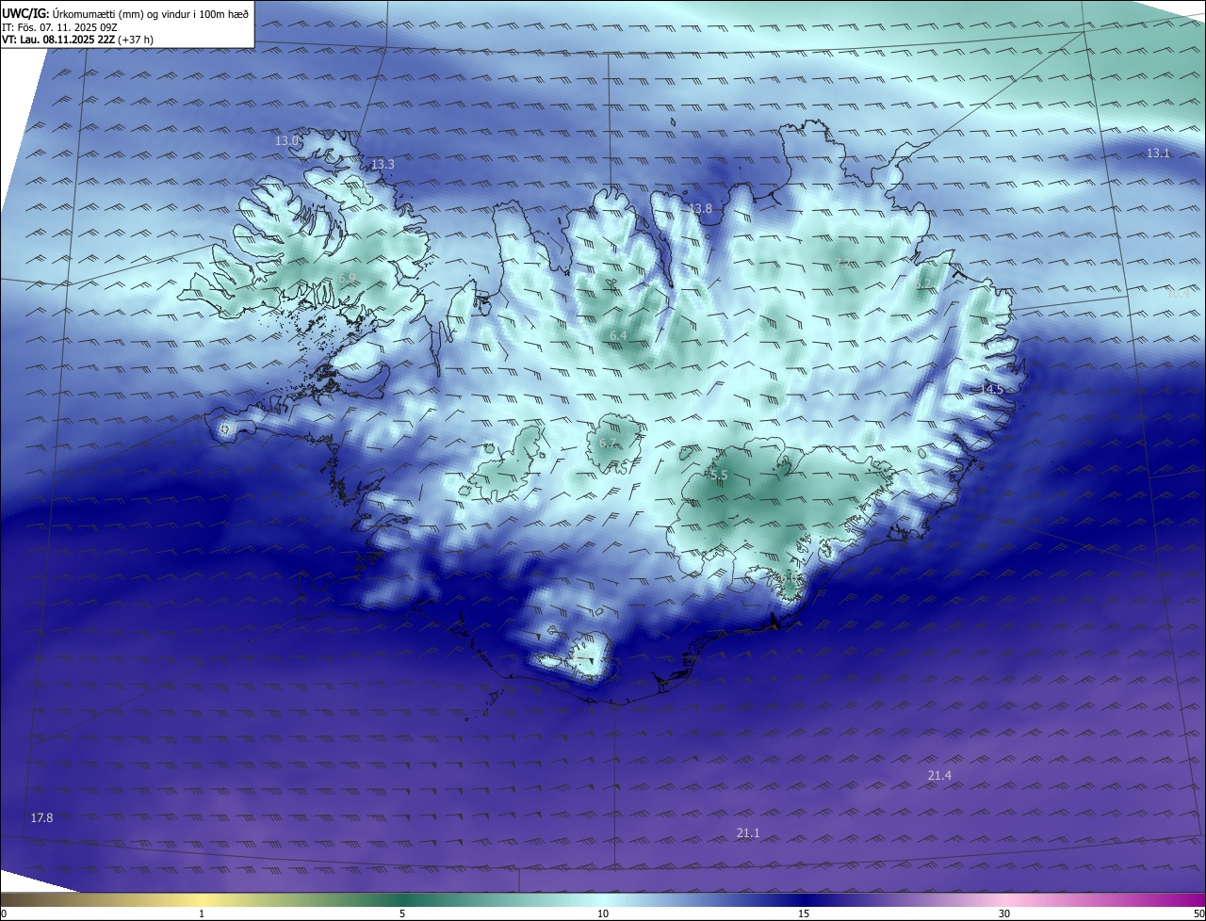1206x921 pixels.
Task: Click the '10' tick on the color scale
Action: (x=603, y=913)
